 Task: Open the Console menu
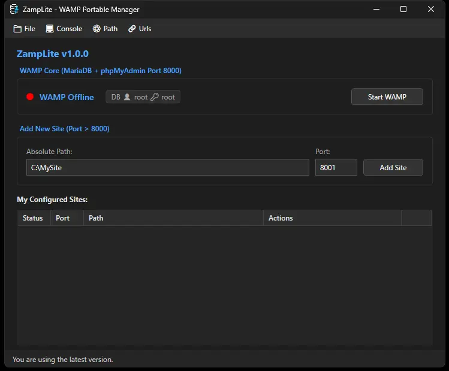pyautogui.click(x=64, y=29)
